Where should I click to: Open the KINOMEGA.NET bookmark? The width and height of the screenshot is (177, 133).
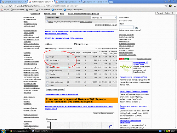click(x=17, y=10)
